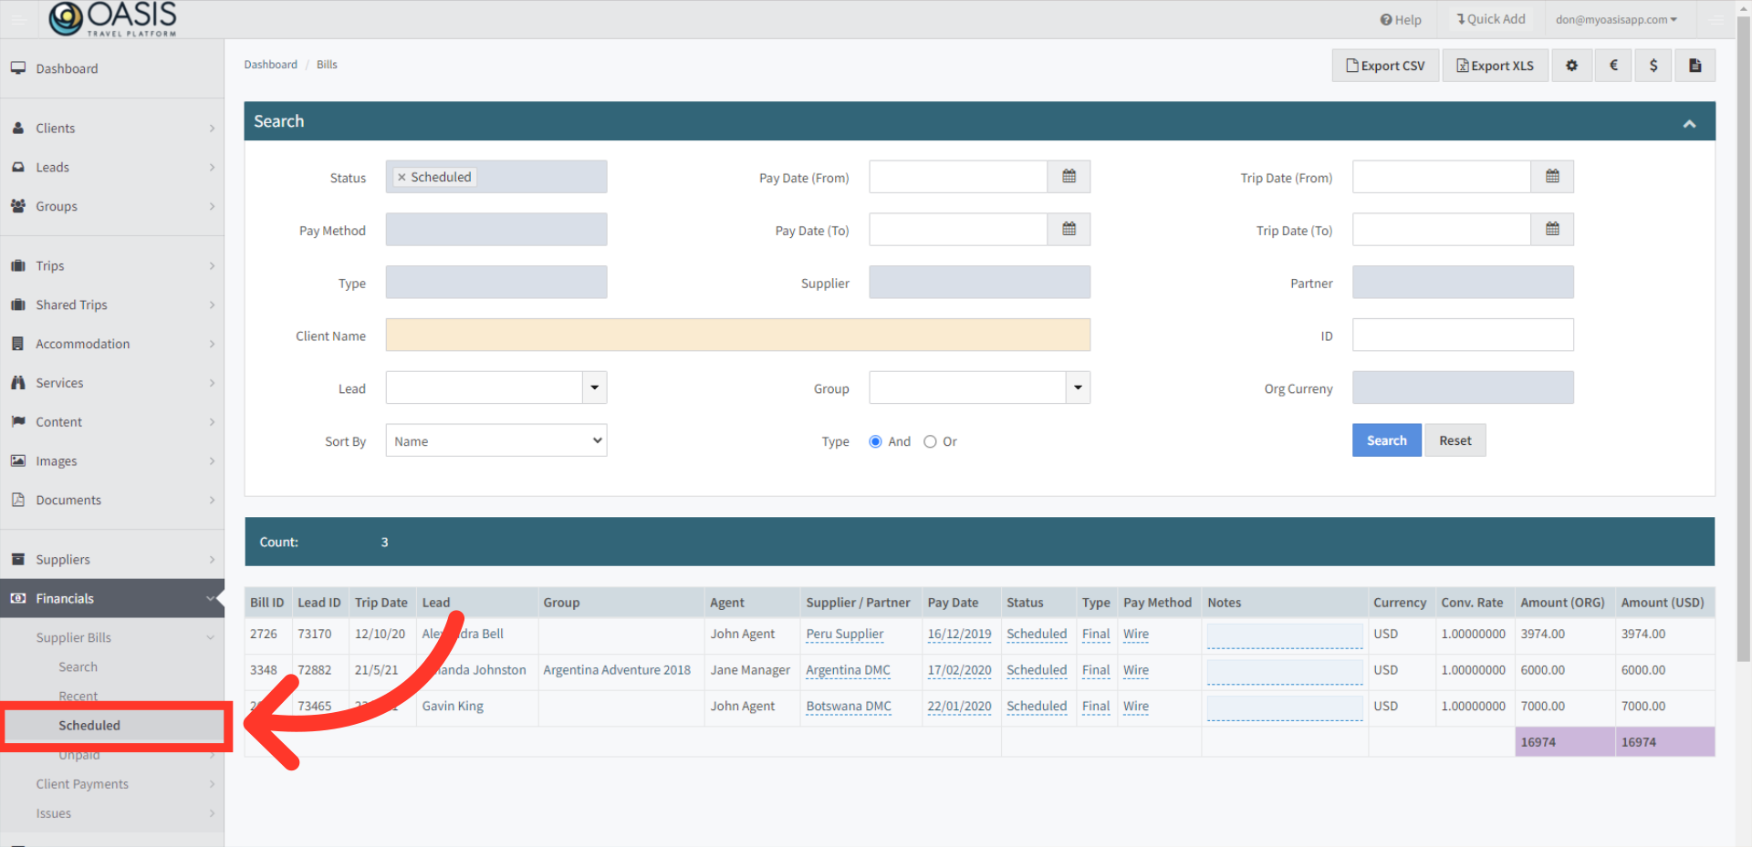Switch currency display to Euro
1752x847 pixels.
[1612, 65]
